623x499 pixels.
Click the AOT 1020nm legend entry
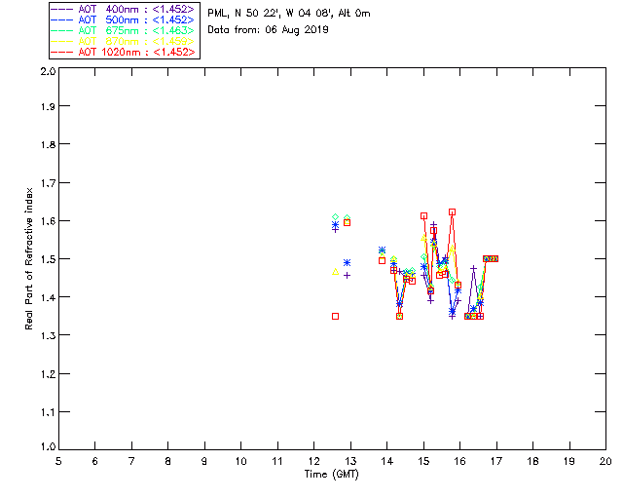(x=124, y=52)
